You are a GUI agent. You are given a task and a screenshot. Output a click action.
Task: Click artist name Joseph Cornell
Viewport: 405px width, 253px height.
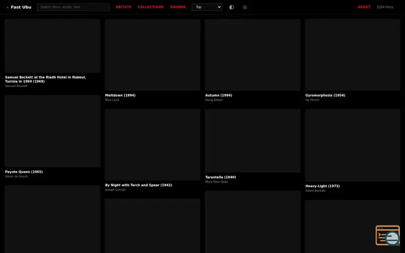(x=115, y=190)
